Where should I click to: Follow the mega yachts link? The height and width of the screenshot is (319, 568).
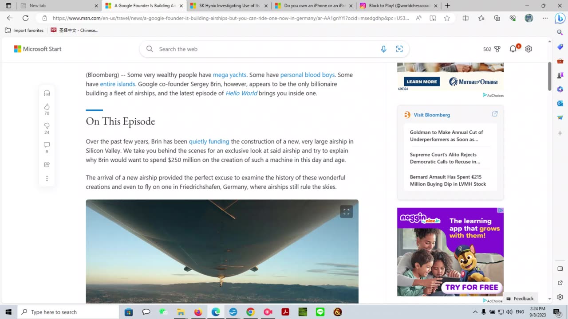pyautogui.click(x=229, y=75)
